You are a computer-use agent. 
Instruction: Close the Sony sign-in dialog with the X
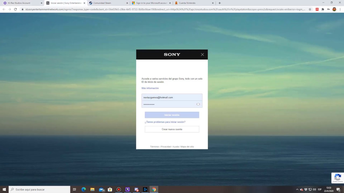[202, 54]
